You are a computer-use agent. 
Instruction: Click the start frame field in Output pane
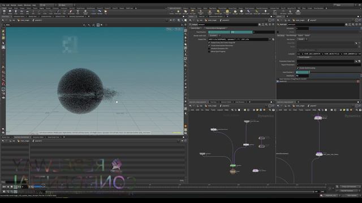(x=219, y=32)
